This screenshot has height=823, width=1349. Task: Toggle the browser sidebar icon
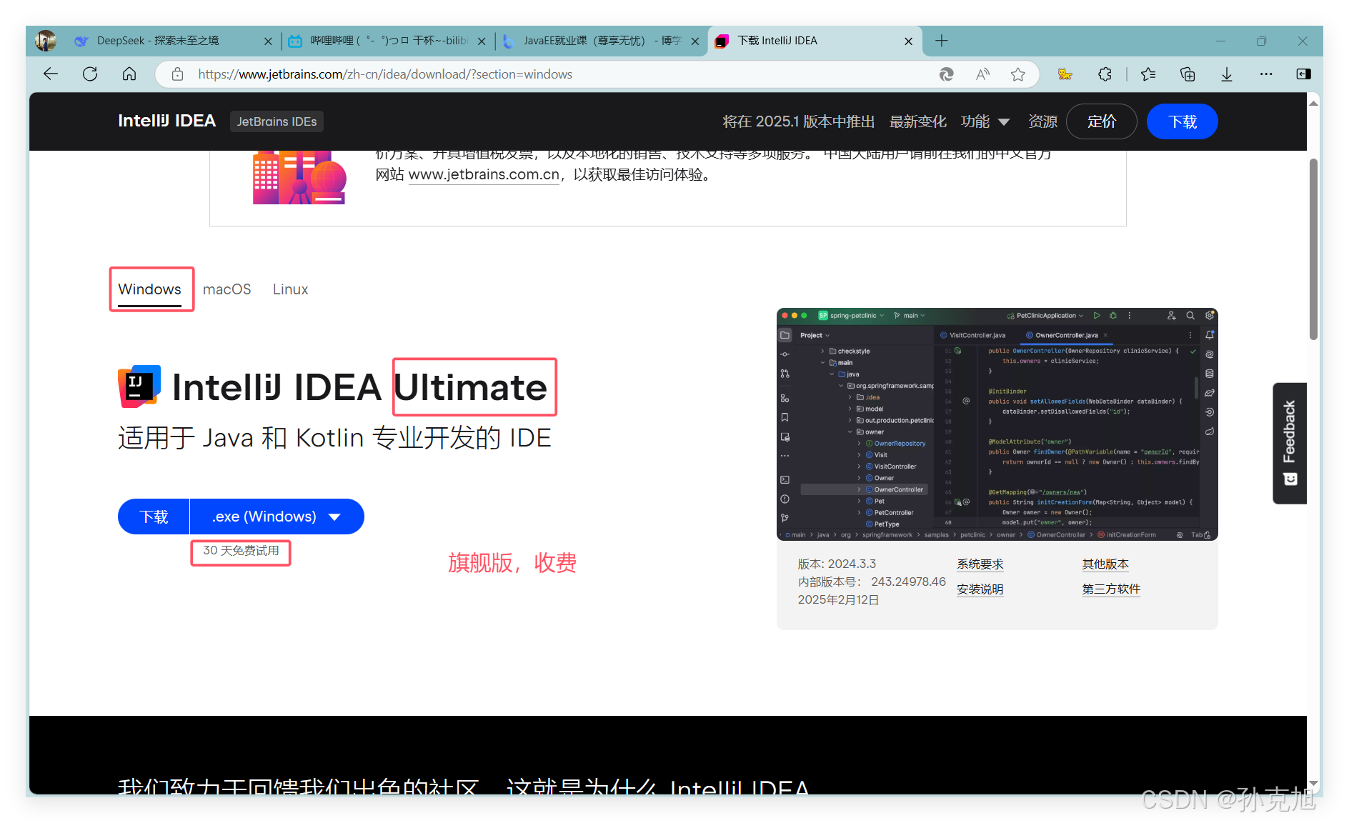click(1304, 74)
